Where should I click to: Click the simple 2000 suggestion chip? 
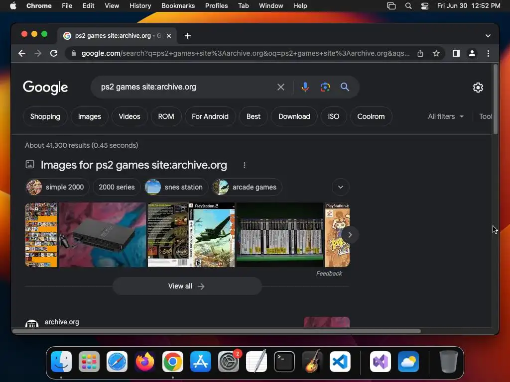coord(57,187)
